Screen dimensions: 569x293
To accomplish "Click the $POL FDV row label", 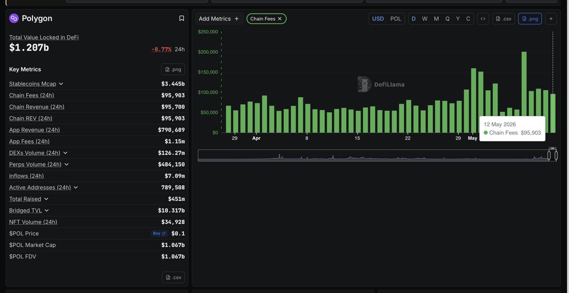I will (23, 257).
